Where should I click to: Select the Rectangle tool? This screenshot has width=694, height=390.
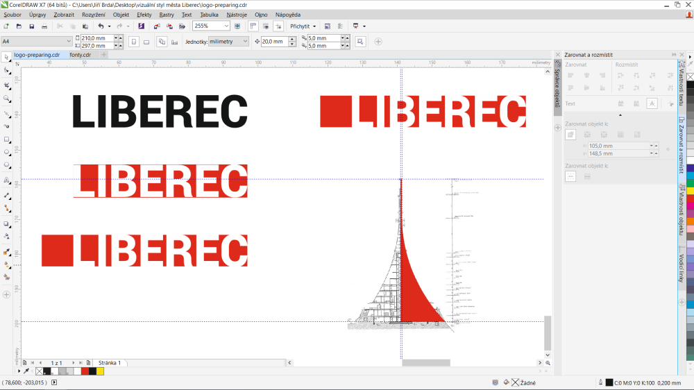7,139
